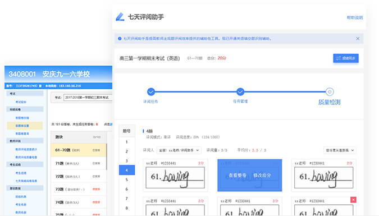Open the bottom-left answer thumbnail
Screen dimensions: 379x216
175,210
